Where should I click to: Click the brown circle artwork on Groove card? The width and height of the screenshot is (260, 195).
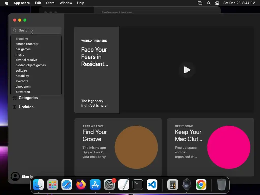(136, 147)
